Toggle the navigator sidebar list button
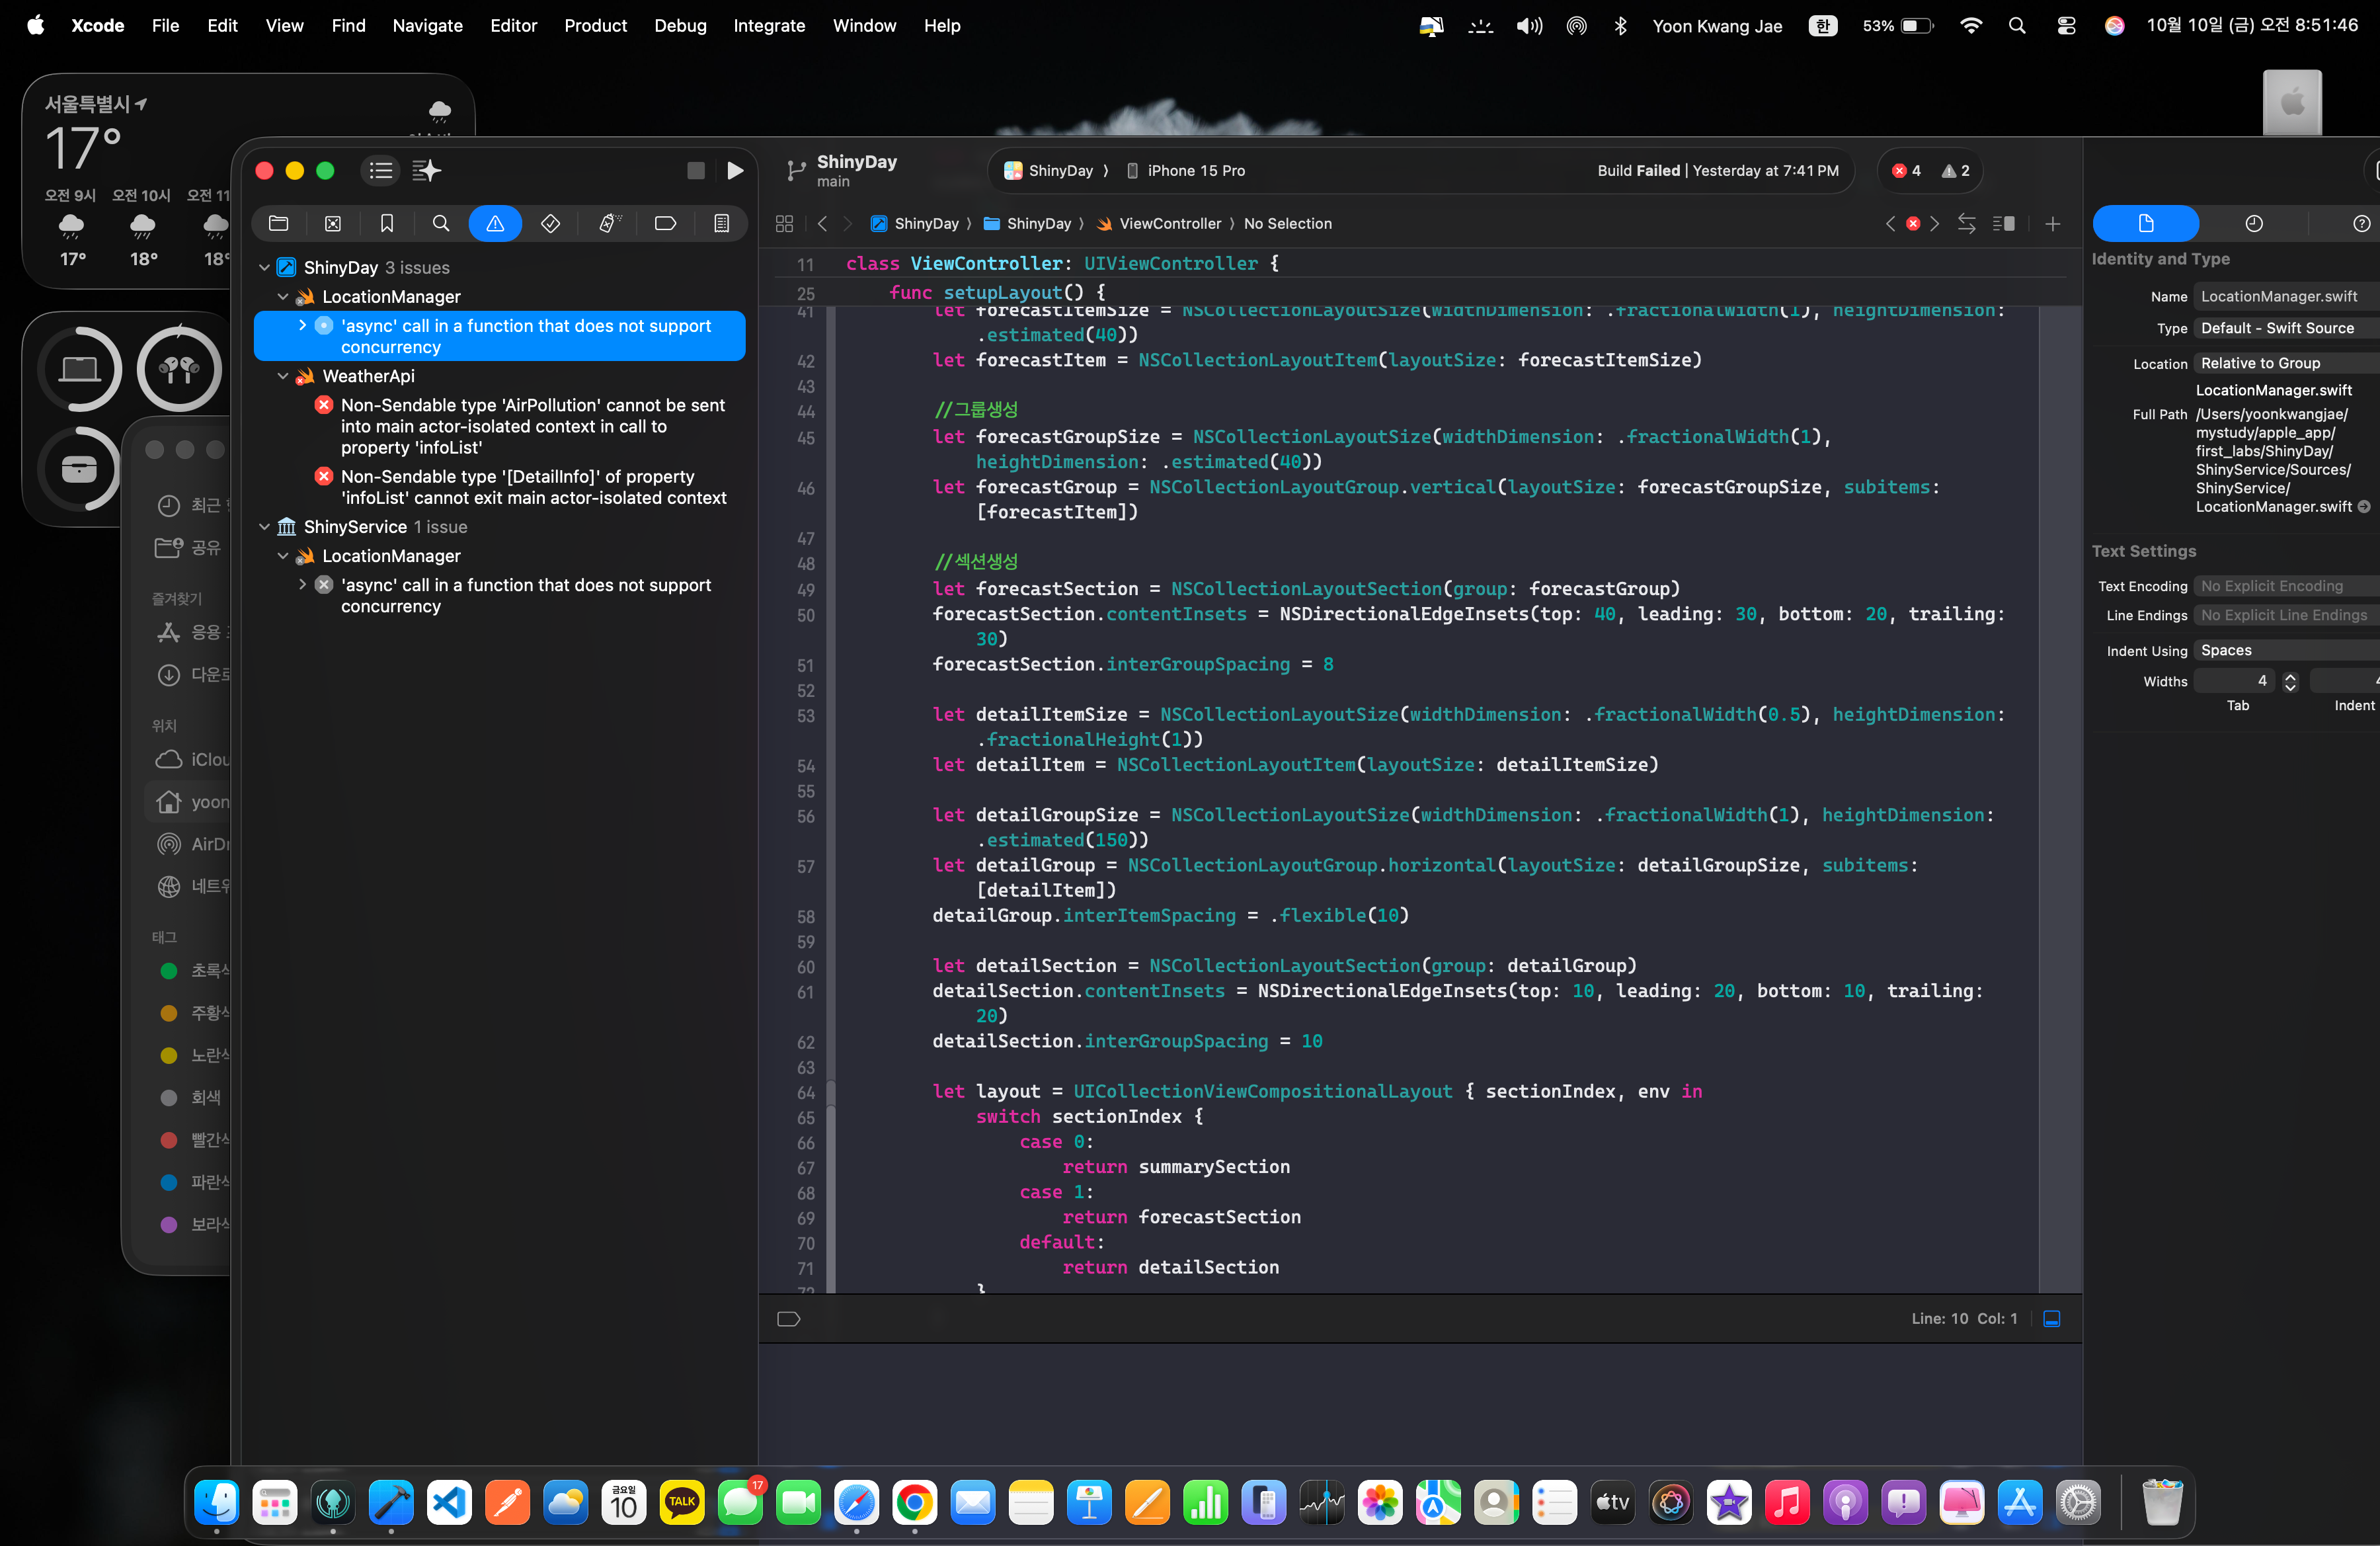Viewport: 2380px width, 1546px height. click(x=381, y=171)
